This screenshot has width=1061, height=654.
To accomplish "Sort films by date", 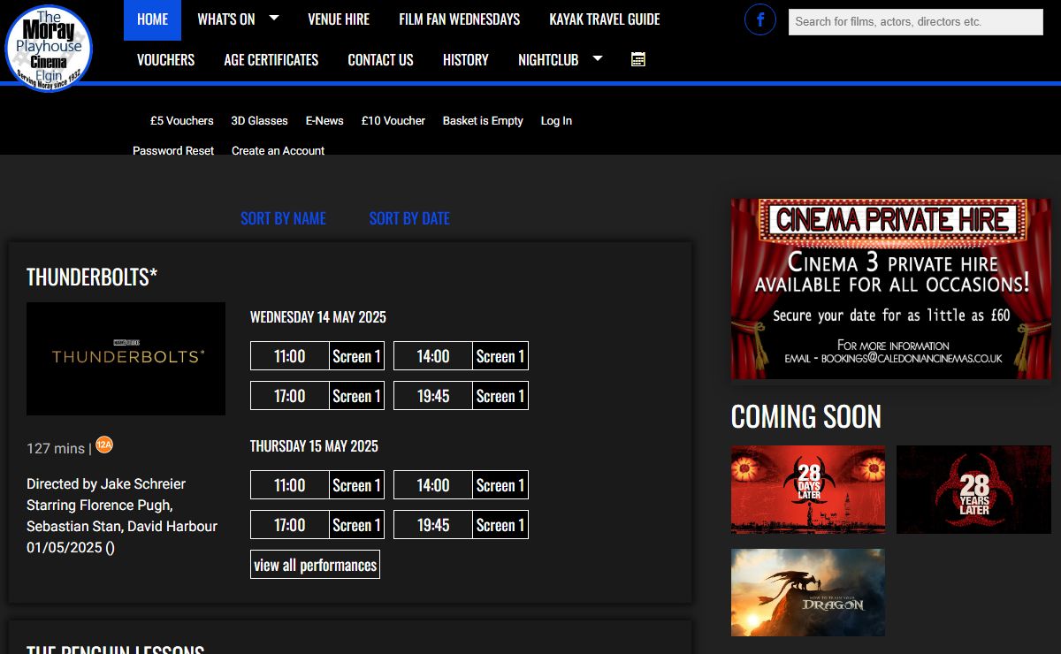I will [x=409, y=218].
